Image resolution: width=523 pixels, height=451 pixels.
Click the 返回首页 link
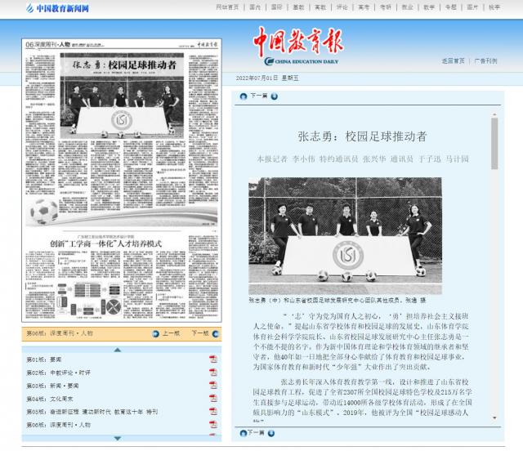tap(453, 60)
